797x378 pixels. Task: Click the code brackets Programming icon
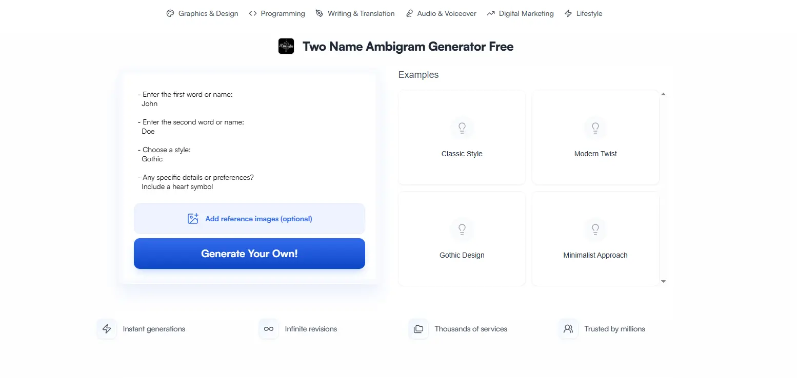[x=253, y=13]
